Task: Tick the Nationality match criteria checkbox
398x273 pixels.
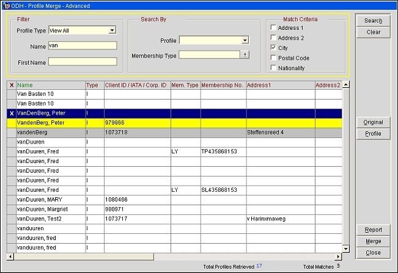Action: pos(273,68)
